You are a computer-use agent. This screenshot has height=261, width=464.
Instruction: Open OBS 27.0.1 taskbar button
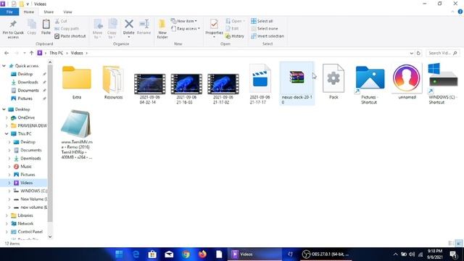pyautogui.click(x=326, y=254)
